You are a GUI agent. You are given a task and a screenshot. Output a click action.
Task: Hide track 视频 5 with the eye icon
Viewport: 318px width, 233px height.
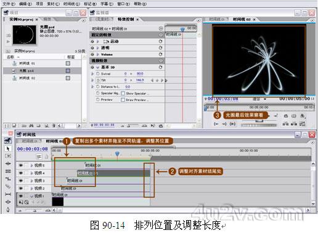click(20, 165)
